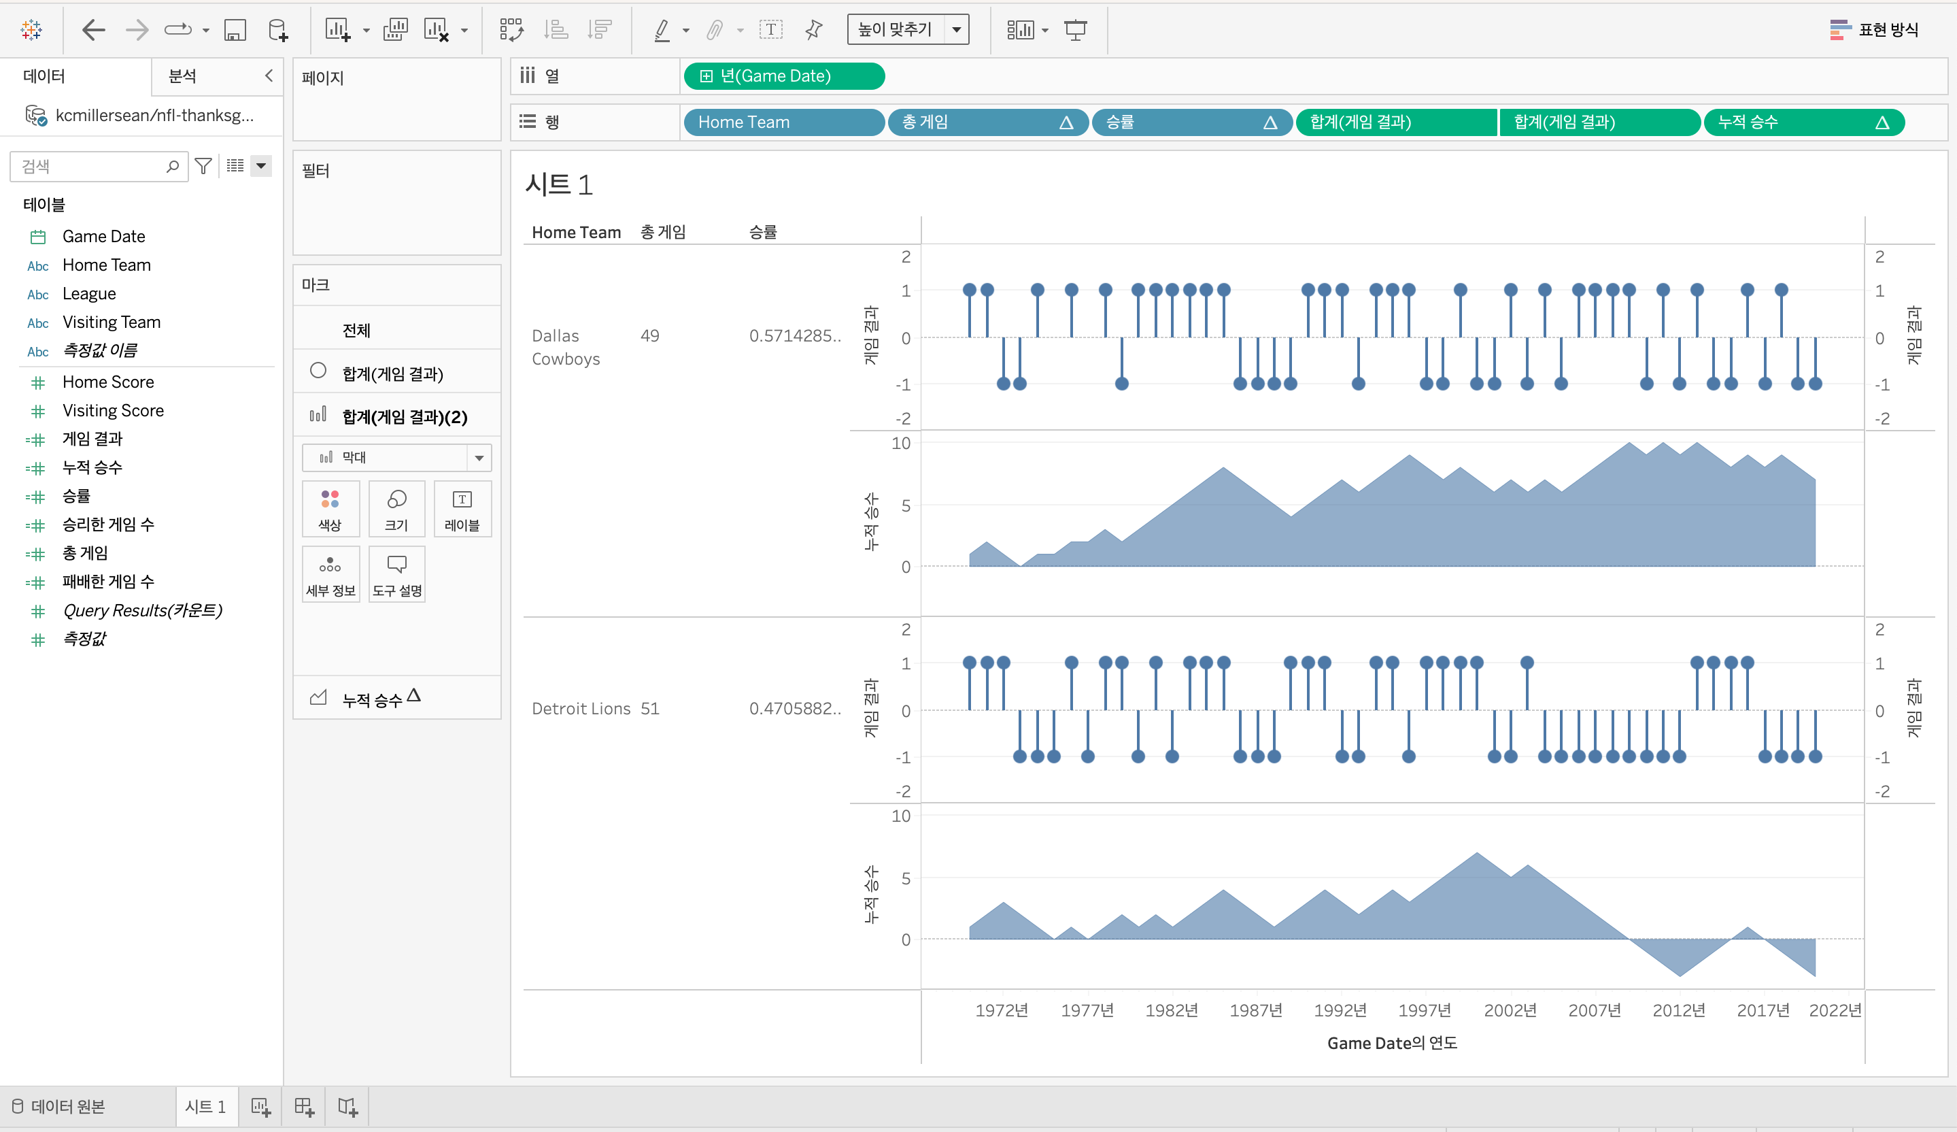Save the workbook with the save icon
Viewport: 1957px width, 1132px height.
coord(235,31)
